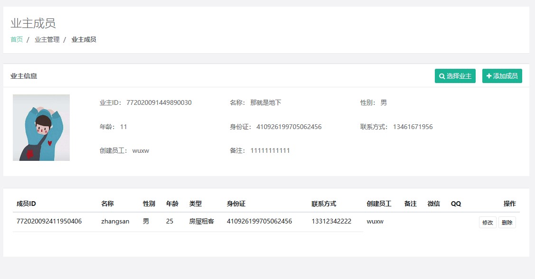Click the 微信 column header
Screen dimensions: 535x279
pyautogui.click(x=433, y=204)
